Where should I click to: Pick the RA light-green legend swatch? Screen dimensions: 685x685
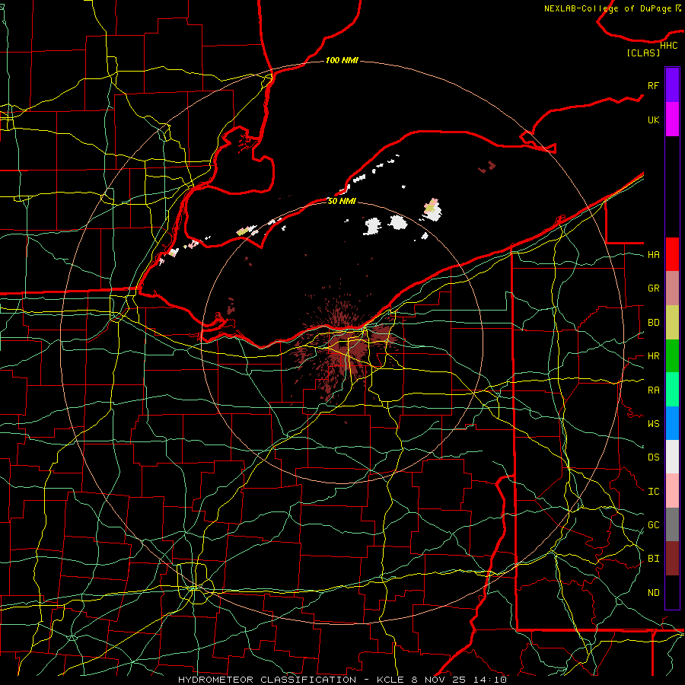672,389
